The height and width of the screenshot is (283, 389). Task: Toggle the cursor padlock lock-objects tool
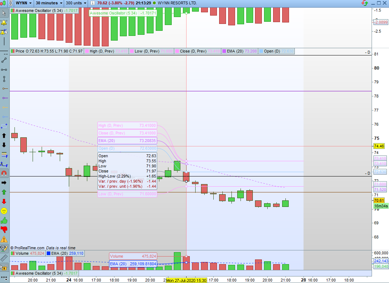[x=4, y=267]
